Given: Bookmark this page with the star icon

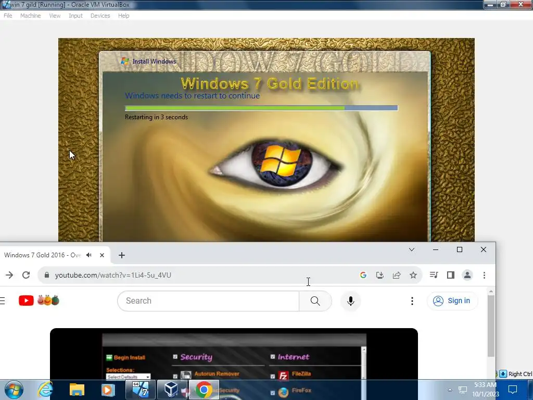Looking at the screenshot, I should (413, 275).
